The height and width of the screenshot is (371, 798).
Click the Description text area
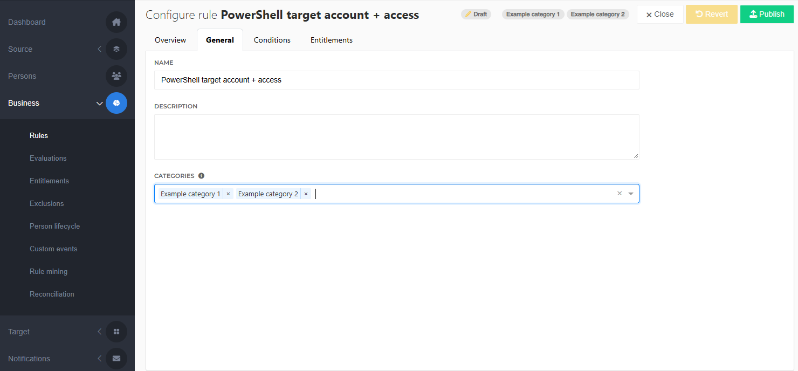coord(397,137)
